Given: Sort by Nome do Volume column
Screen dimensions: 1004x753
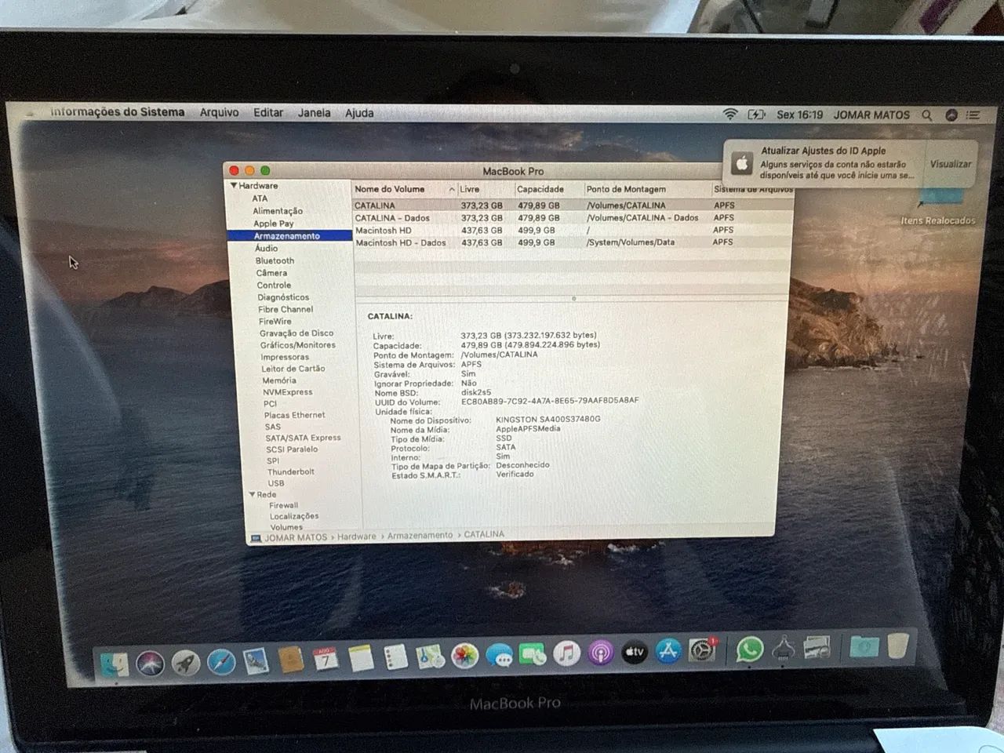Looking at the screenshot, I should click(404, 189).
